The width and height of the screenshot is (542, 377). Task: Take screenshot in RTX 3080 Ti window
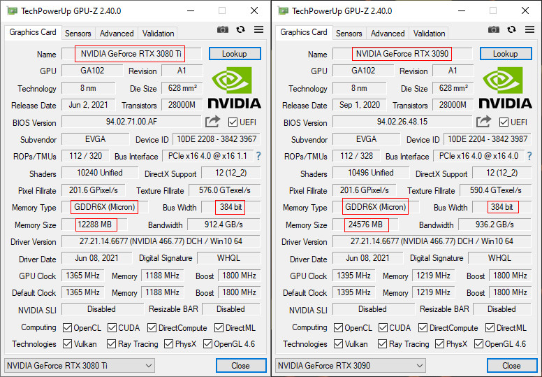tap(223, 30)
